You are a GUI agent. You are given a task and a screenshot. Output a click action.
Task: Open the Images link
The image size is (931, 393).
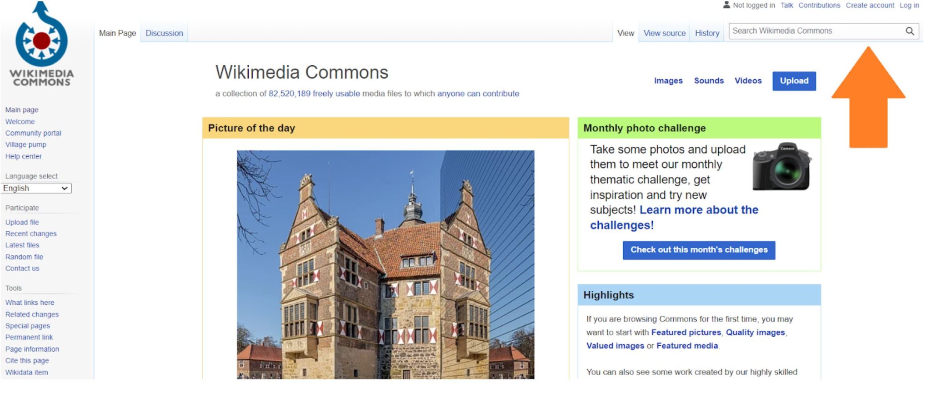pos(668,81)
